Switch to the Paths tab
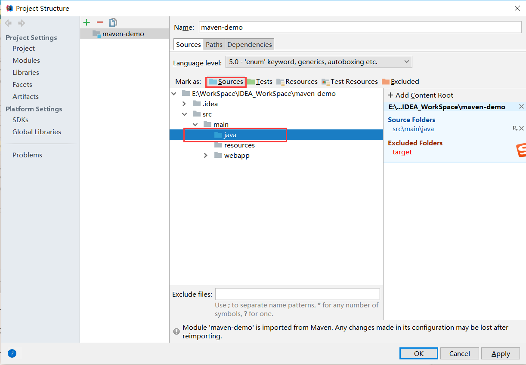Screen dimensions: 526x365 (214, 44)
